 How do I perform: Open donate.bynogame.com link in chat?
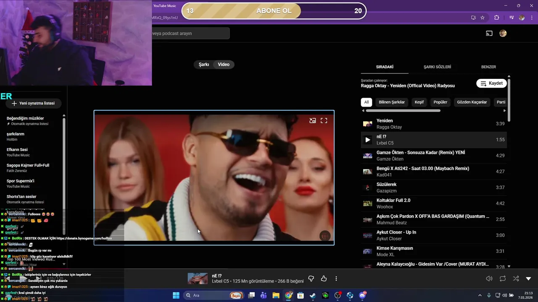pyautogui.click(x=84, y=238)
